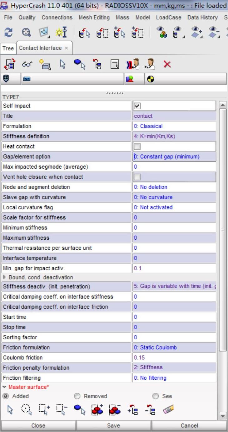Open the Mesh Editing menu
The height and width of the screenshot is (432, 228).
(94, 18)
